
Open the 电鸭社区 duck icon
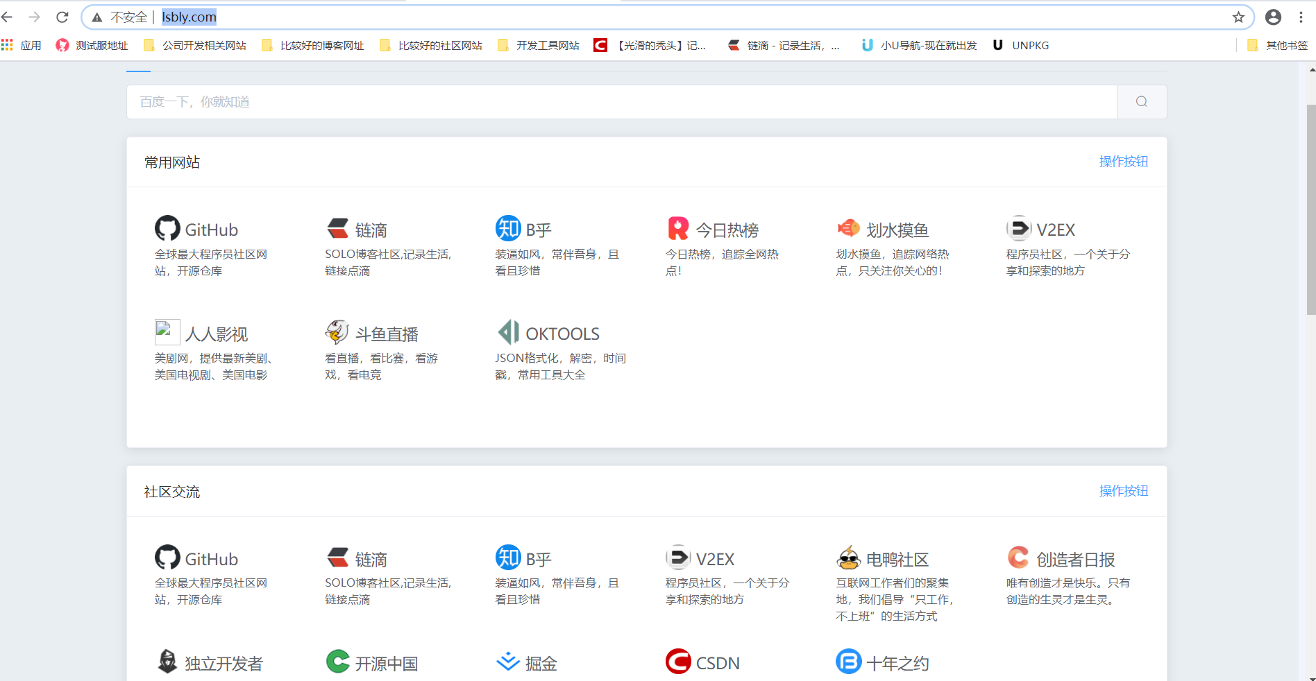tap(848, 557)
